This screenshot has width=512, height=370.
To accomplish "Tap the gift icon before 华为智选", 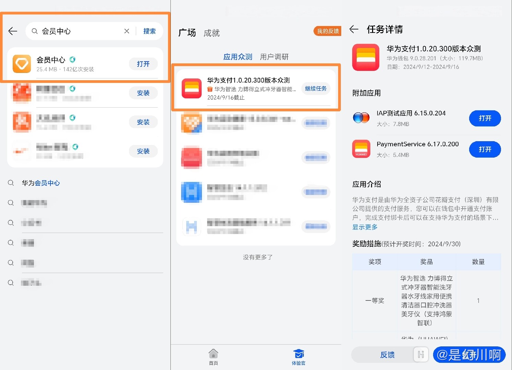I will (x=210, y=89).
